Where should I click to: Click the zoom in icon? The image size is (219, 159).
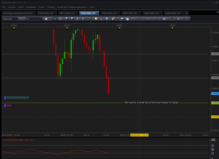tap(67, 19)
